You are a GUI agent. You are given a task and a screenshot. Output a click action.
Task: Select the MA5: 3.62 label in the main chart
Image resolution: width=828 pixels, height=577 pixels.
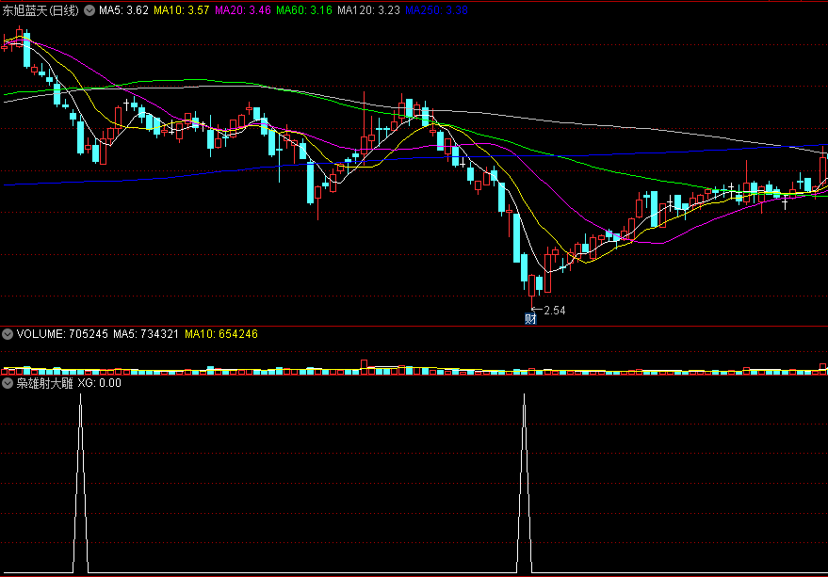point(123,10)
